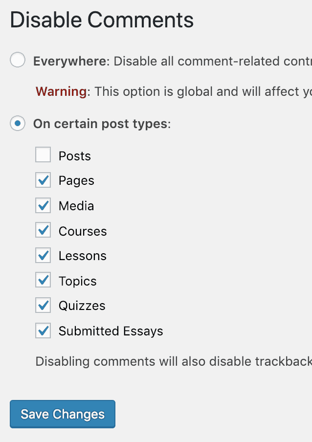The height and width of the screenshot is (442, 312).
Task: Uncheck the Media checkbox
Action: [43, 205]
